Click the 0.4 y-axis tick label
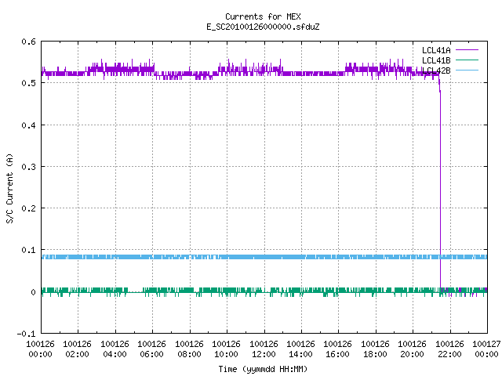This screenshot has height=376, width=502. coord(28,125)
